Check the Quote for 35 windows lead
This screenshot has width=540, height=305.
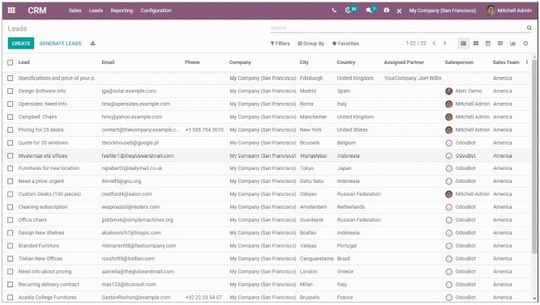click(11, 143)
